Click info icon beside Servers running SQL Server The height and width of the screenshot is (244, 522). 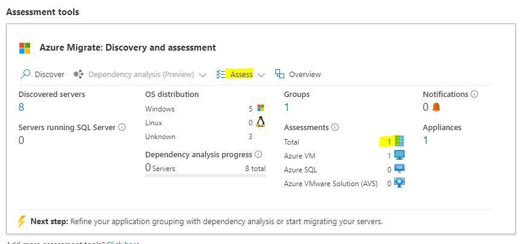coord(122,127)
